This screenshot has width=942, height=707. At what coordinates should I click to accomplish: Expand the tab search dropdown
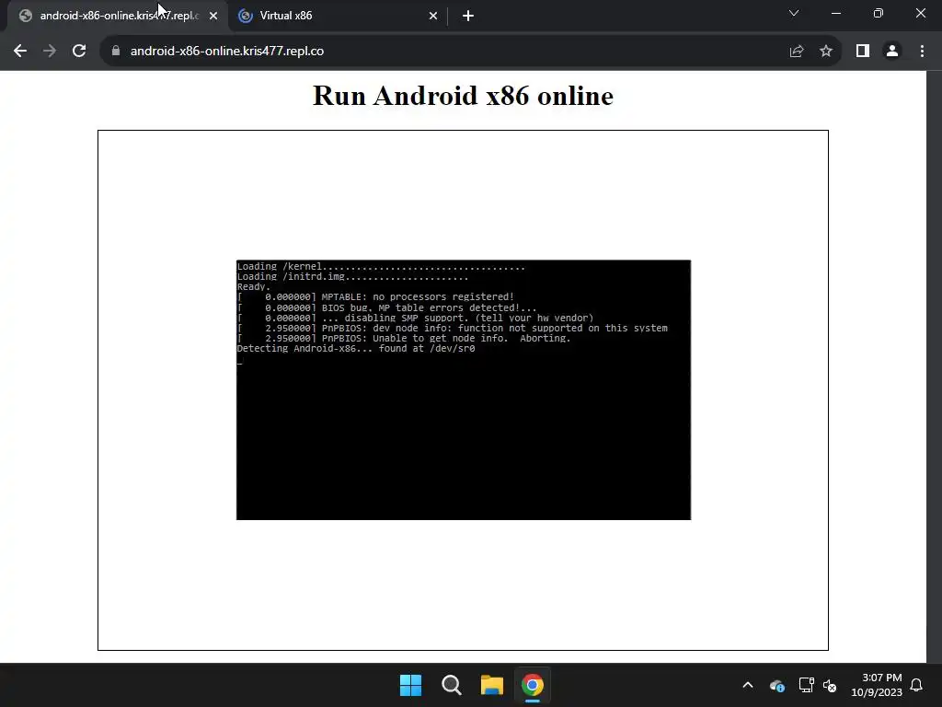pyautogui.click(x=794, y=13)
